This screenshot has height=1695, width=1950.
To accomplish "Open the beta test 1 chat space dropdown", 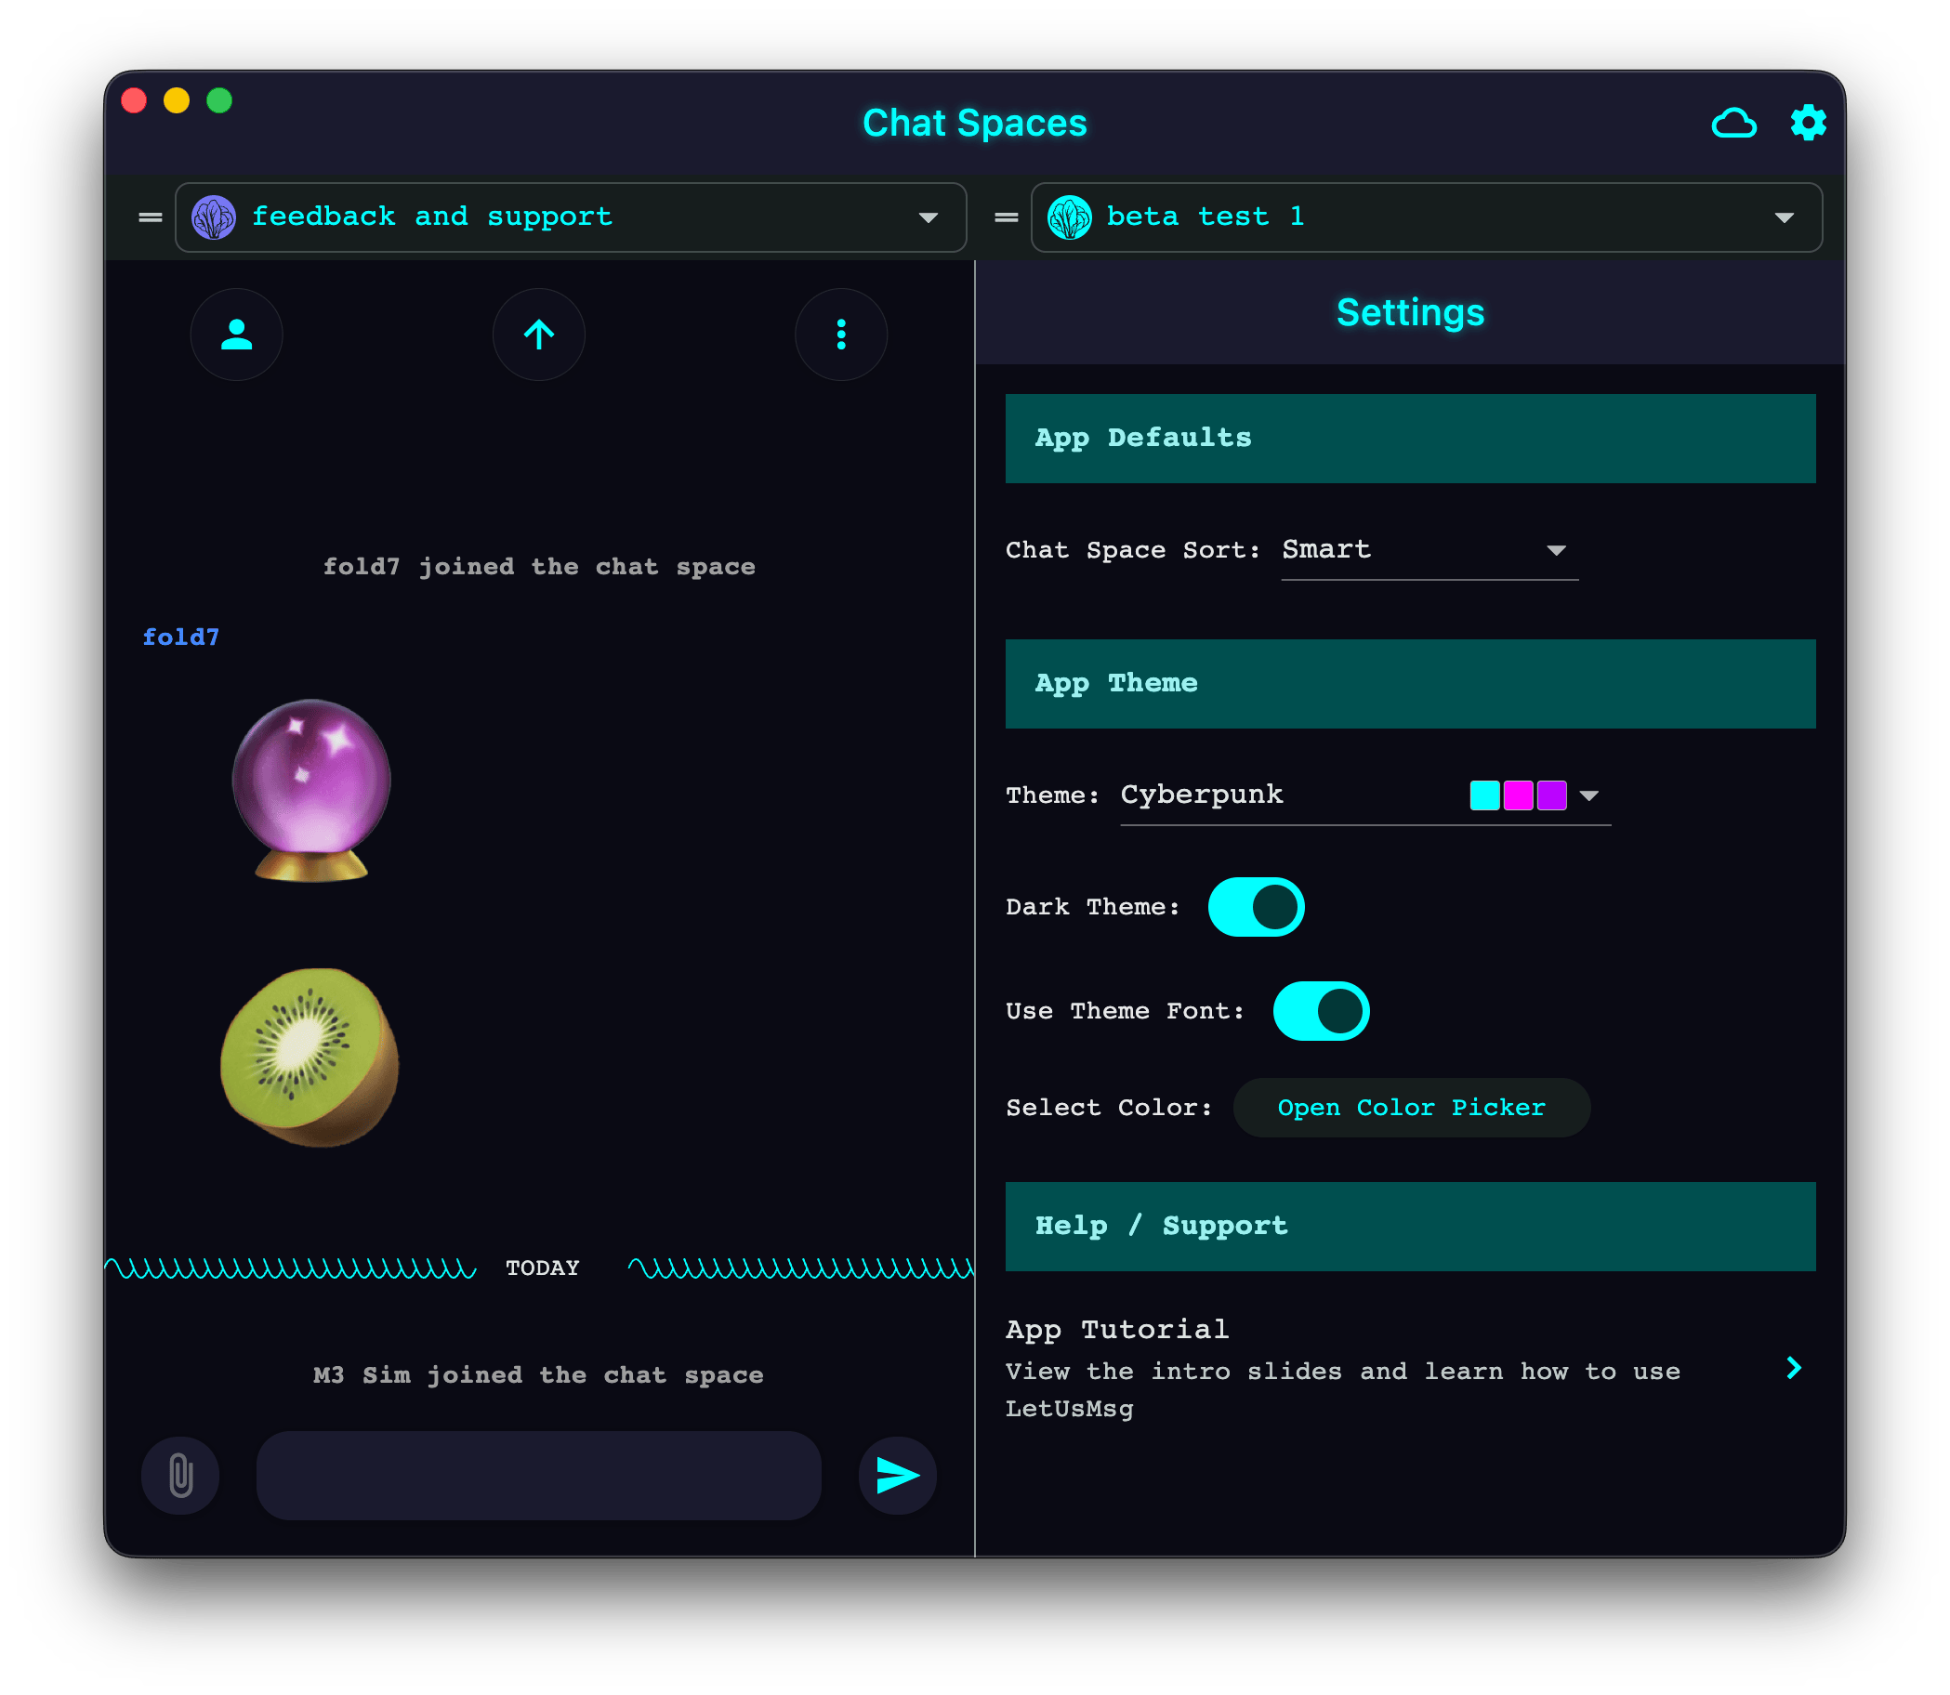I will click(x=1784, y=217).
